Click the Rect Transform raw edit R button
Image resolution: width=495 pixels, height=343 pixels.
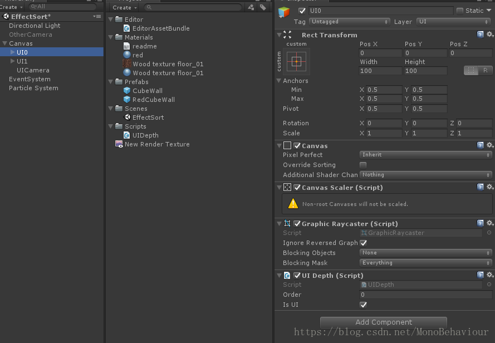point(485,70)
